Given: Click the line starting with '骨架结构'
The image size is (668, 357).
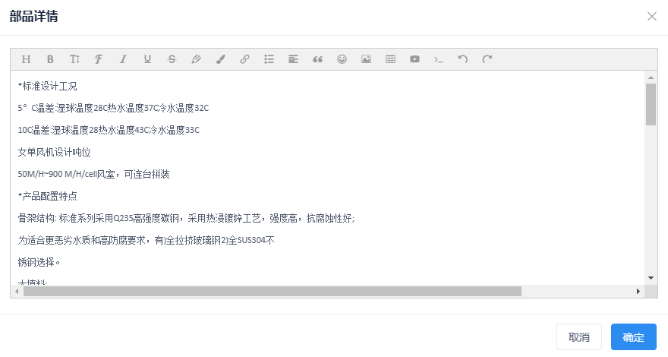Looking at the screenshot, I should tap(186, 219).
